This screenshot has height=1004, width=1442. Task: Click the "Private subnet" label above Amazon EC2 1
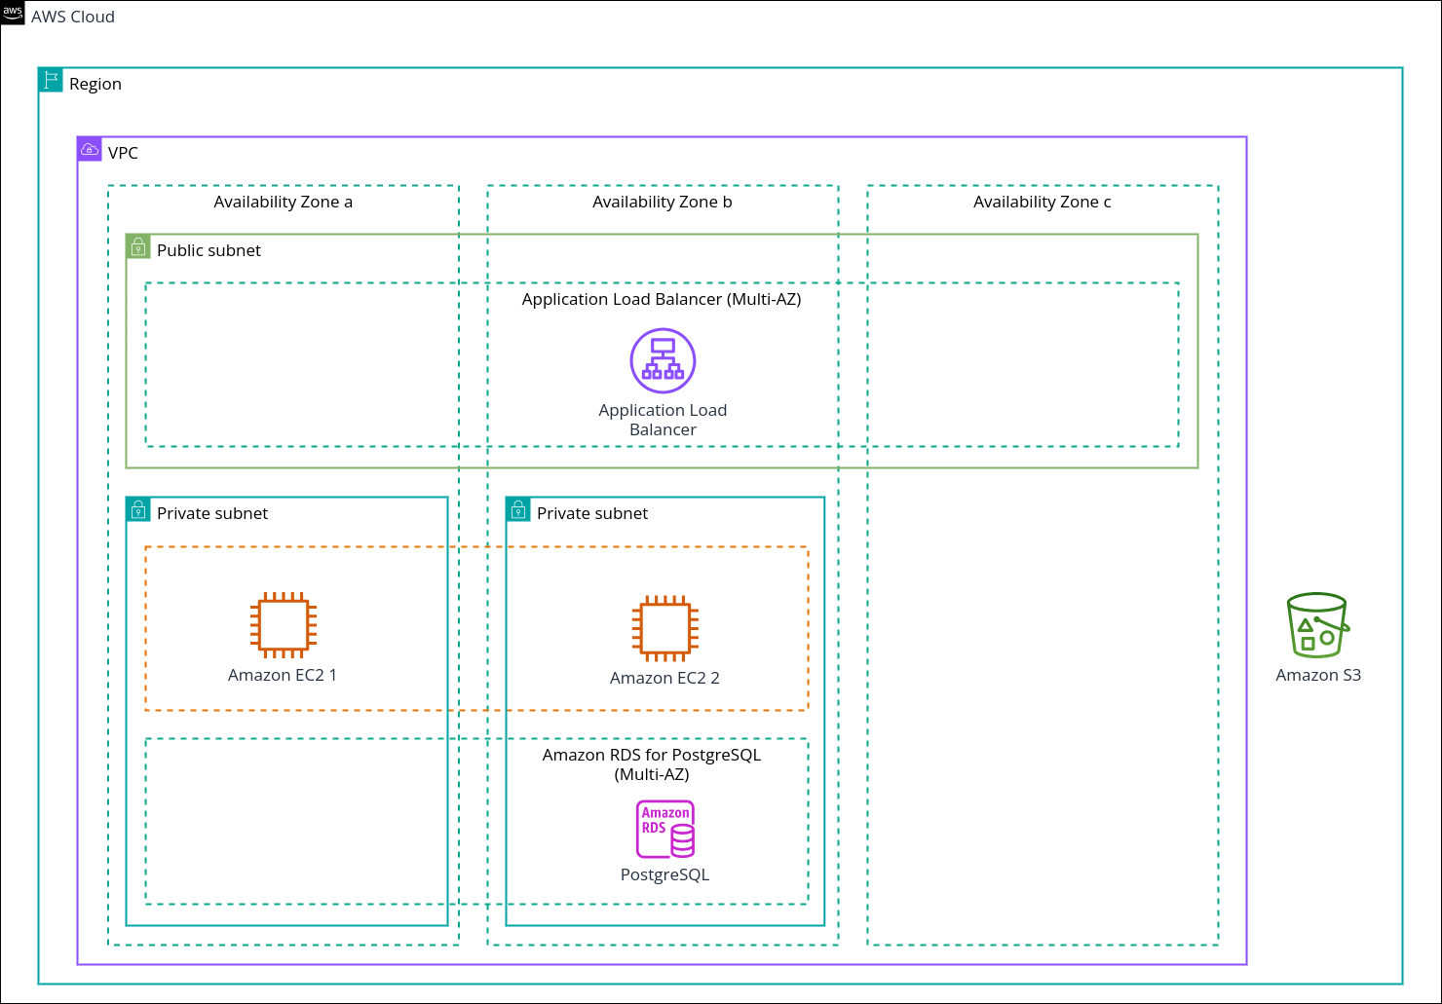(x=212, y=513)
